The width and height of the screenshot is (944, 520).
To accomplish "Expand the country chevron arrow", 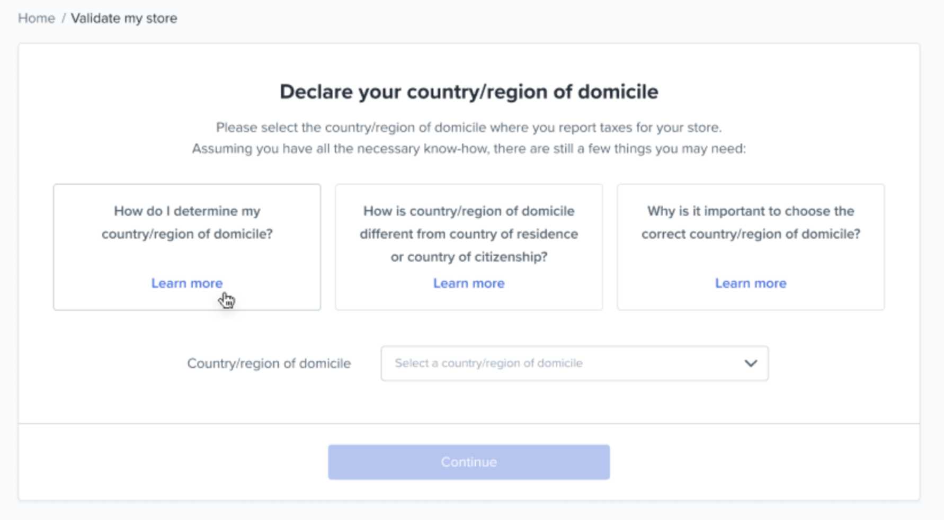I will 751,363.
